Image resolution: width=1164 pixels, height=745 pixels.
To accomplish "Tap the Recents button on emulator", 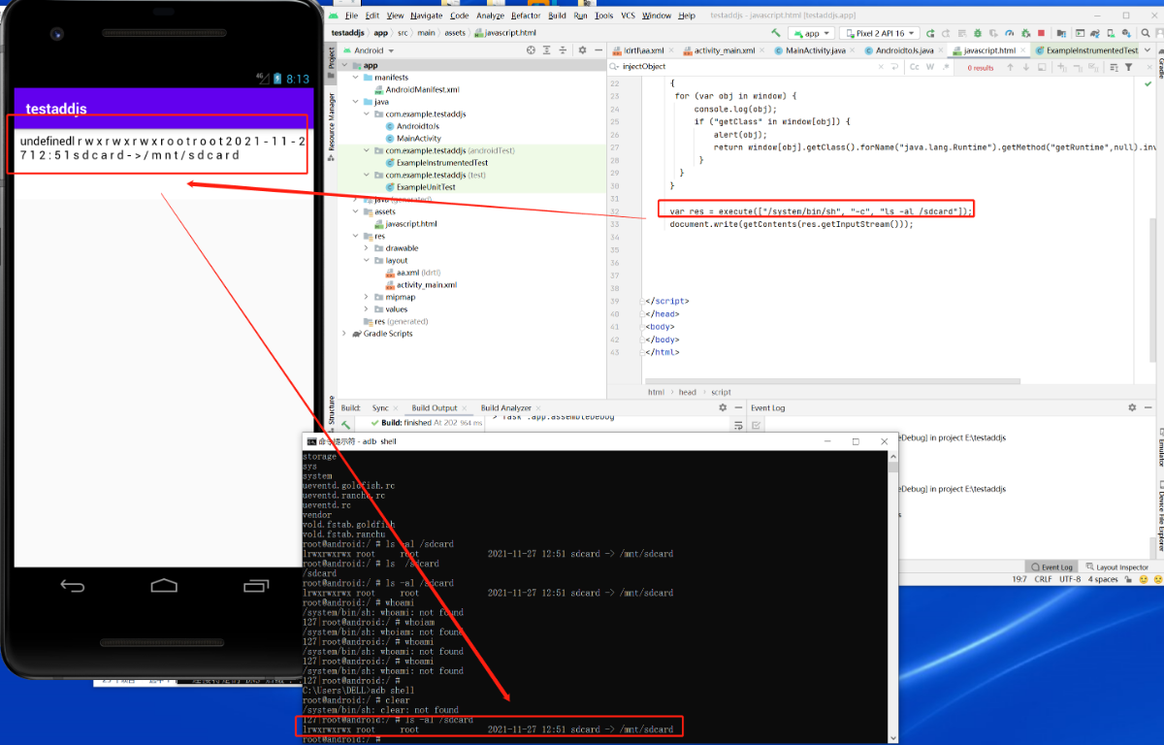I will coord(256,585).
